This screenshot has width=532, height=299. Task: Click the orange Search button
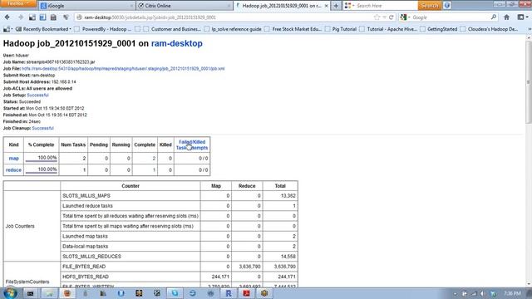[430, 6]
